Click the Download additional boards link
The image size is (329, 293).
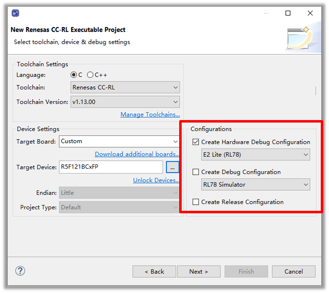point(137,154)
